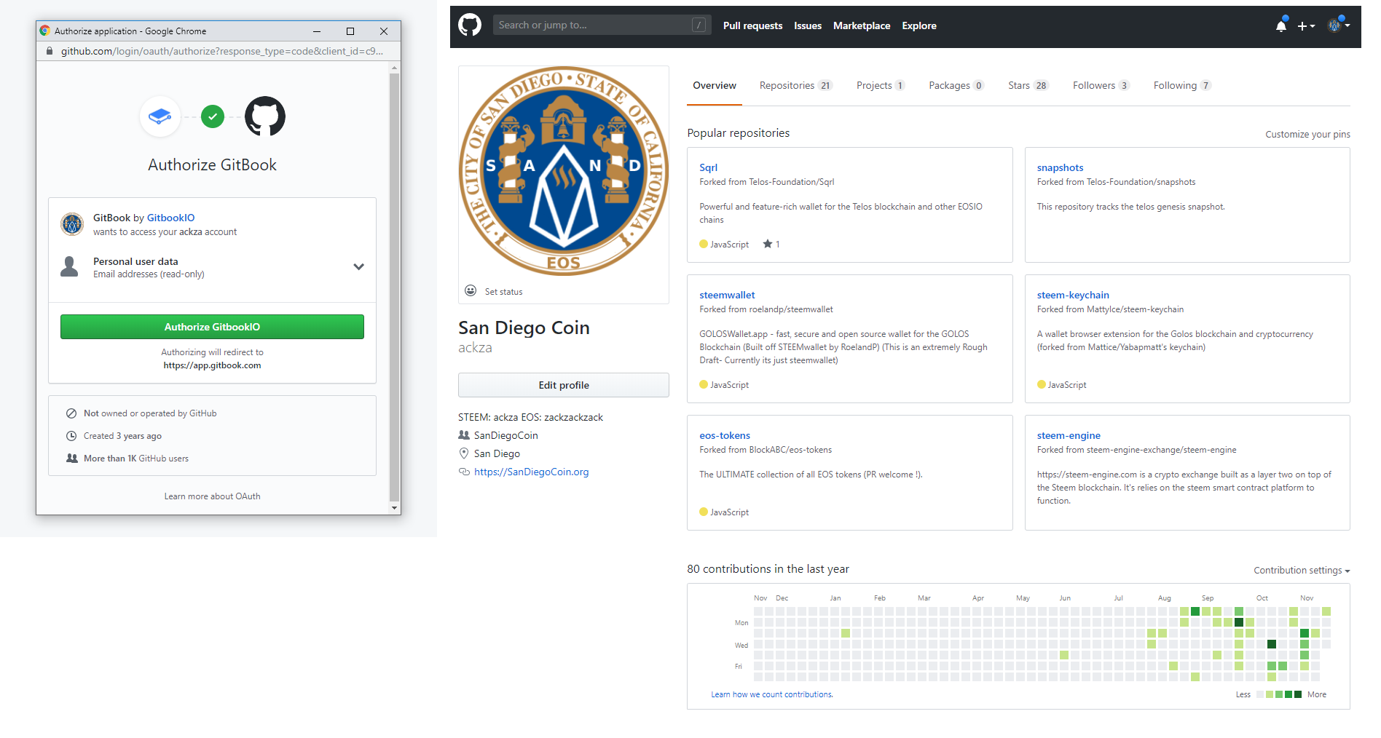Screen dimensions: 1381x738
Task: Click the https://app.gitbook.com redirect URL
Action: click(x=212, y=365)
